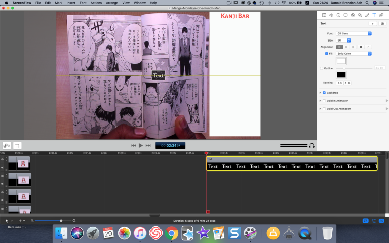Uncheck the Backdrop checkbox

pos(324,93)
